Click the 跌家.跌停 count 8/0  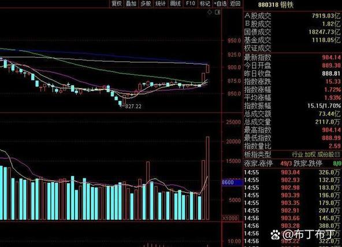click(337, 163)
